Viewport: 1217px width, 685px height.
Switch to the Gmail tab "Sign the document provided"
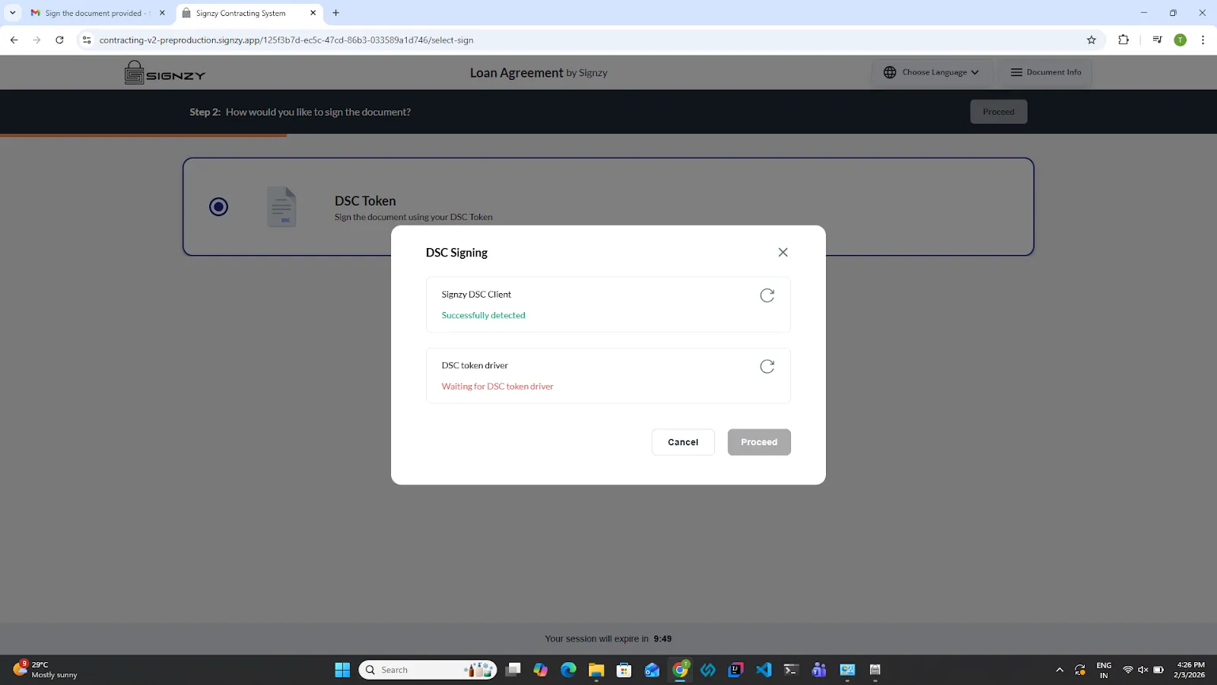click(x=97, y=13)
